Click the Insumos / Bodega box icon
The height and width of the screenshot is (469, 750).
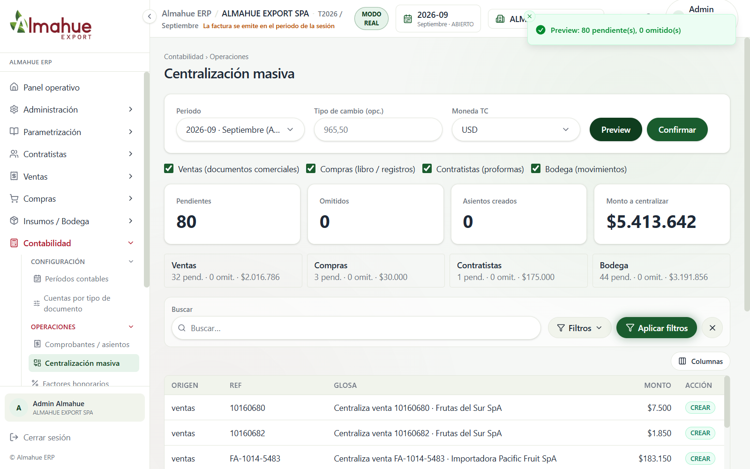click(14, 221)
